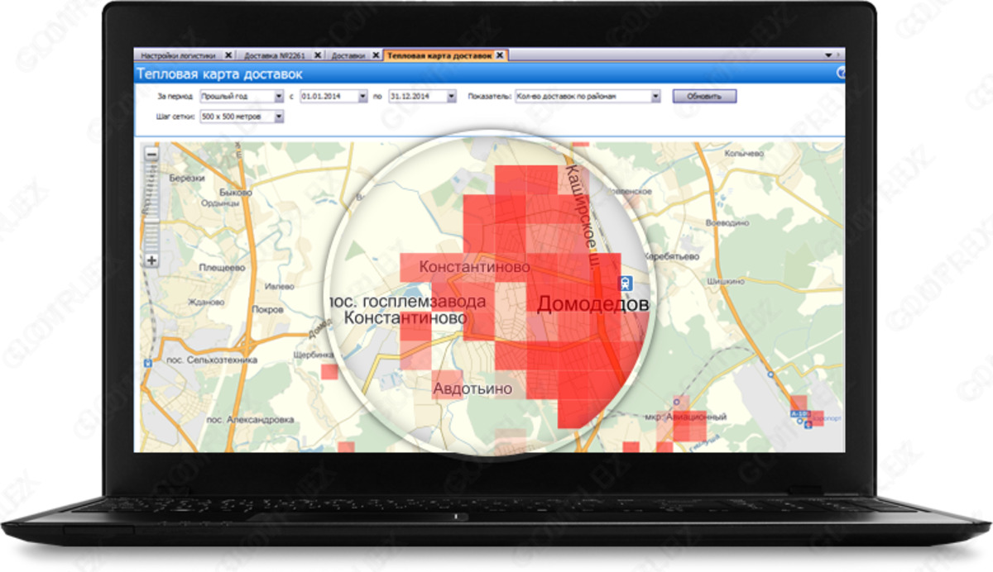This screenshot has width=993, height=572.
Task: Close the Настройки логистики tab
Action: [x=228, y=55]
